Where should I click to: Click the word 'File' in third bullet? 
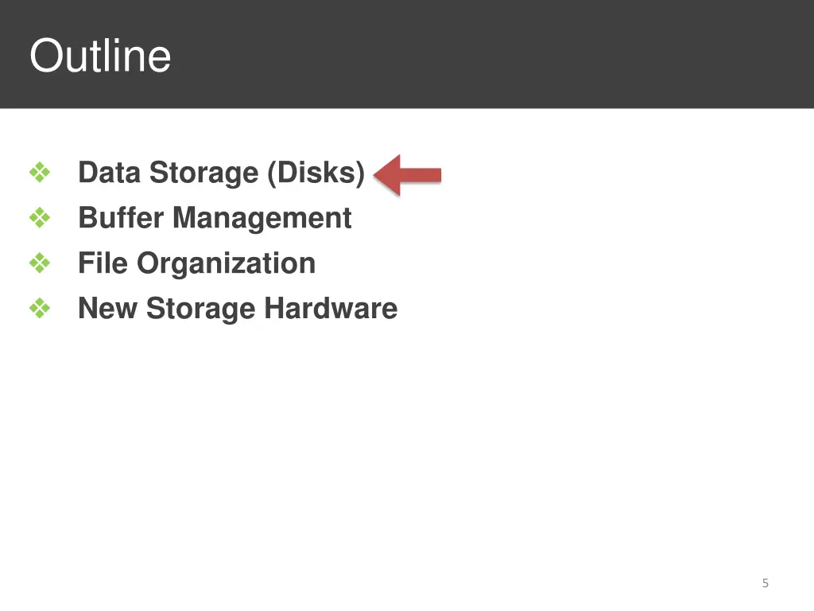(x=103, y=263)
